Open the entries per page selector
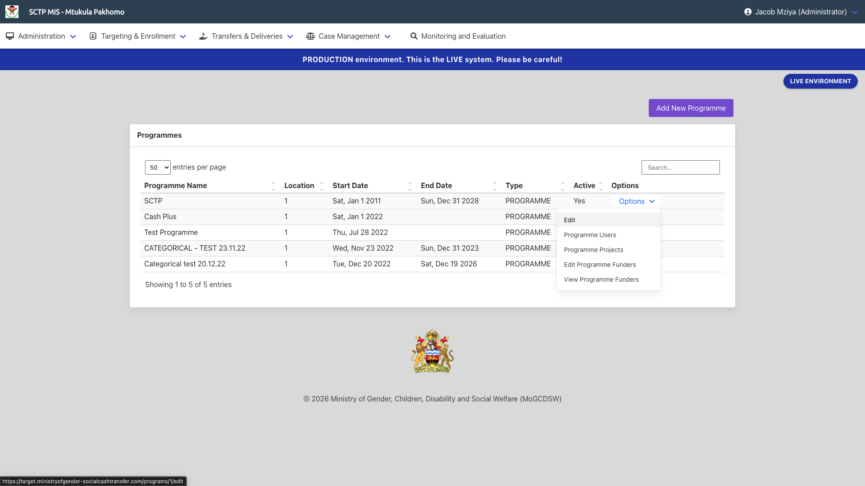865x486 pixels. pyautogui.click(x=158, y=167)
